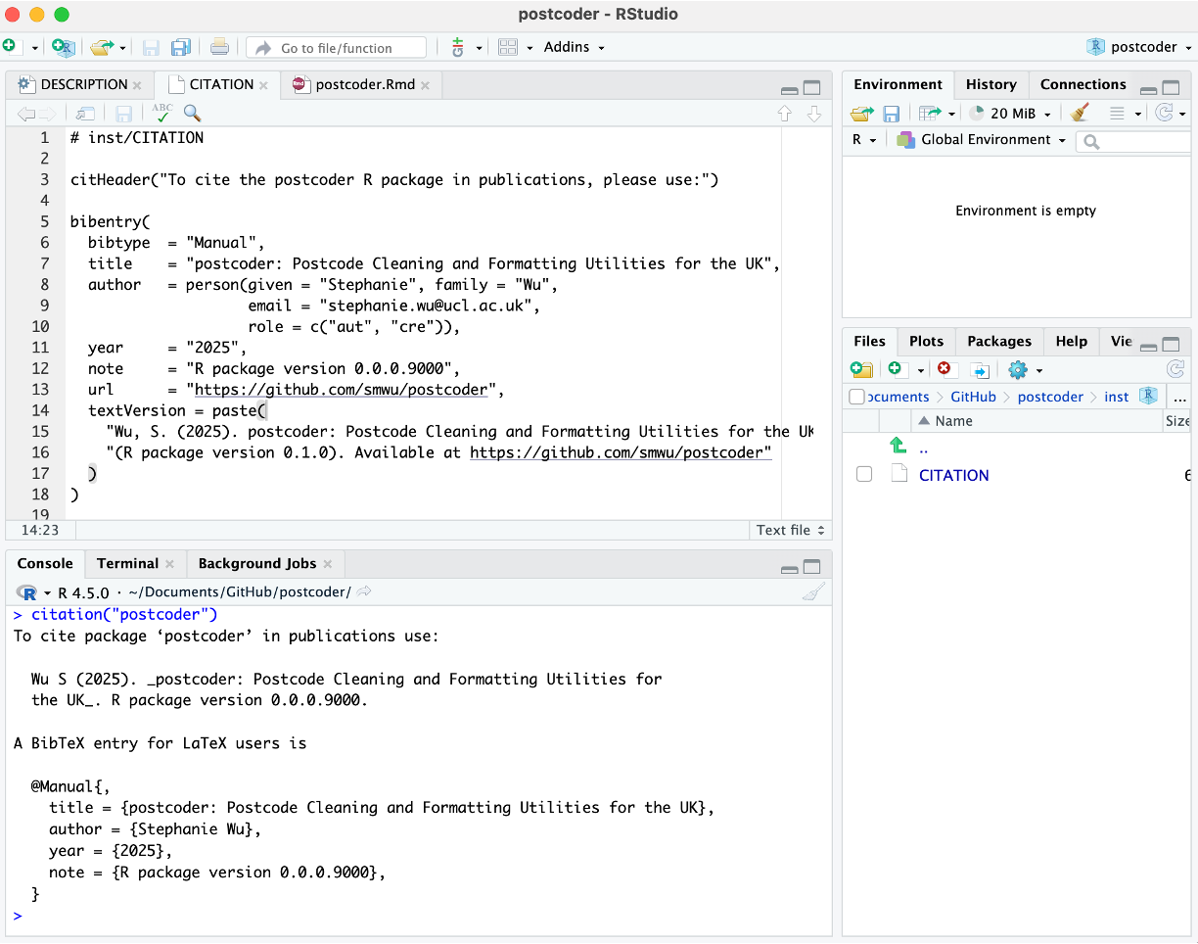Switch to the Terminal tab

(x=127, y=563)
